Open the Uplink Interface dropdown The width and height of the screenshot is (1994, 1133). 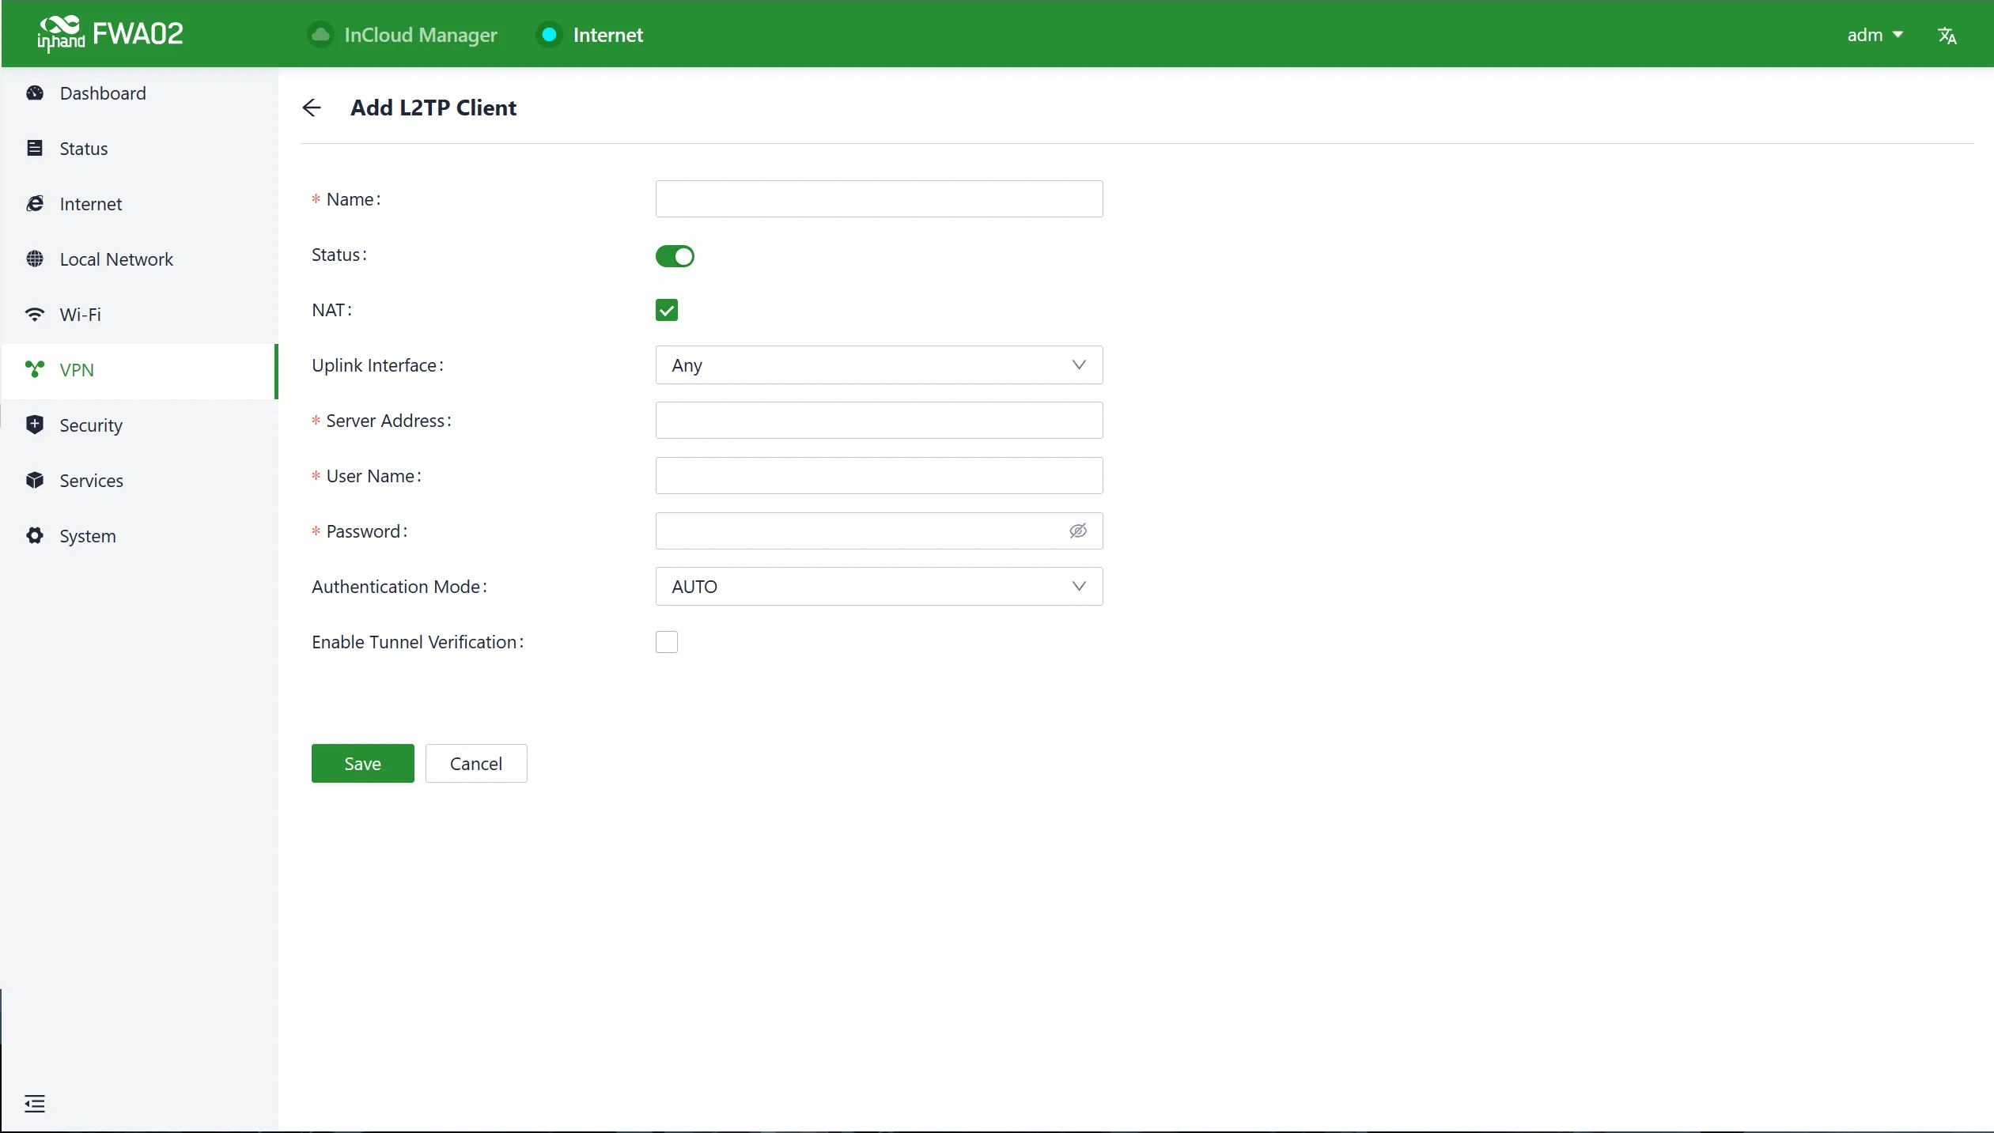(879, 365)
